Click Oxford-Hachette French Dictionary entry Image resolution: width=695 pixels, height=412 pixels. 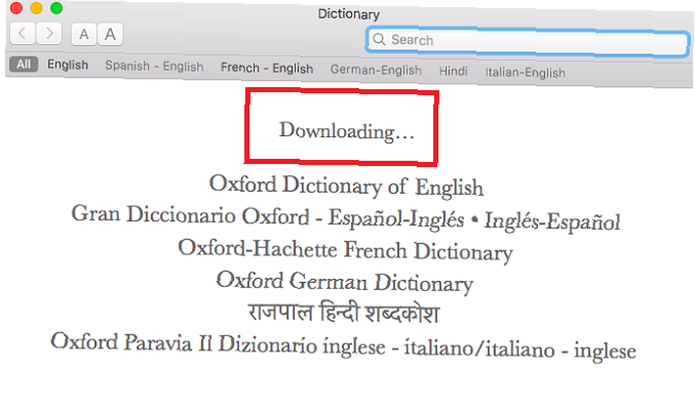coord(345,250)
